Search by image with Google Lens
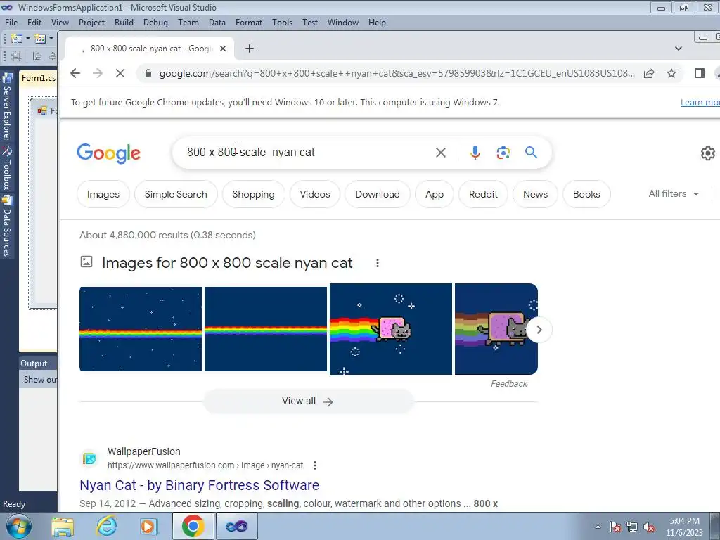 pos(503,153)
